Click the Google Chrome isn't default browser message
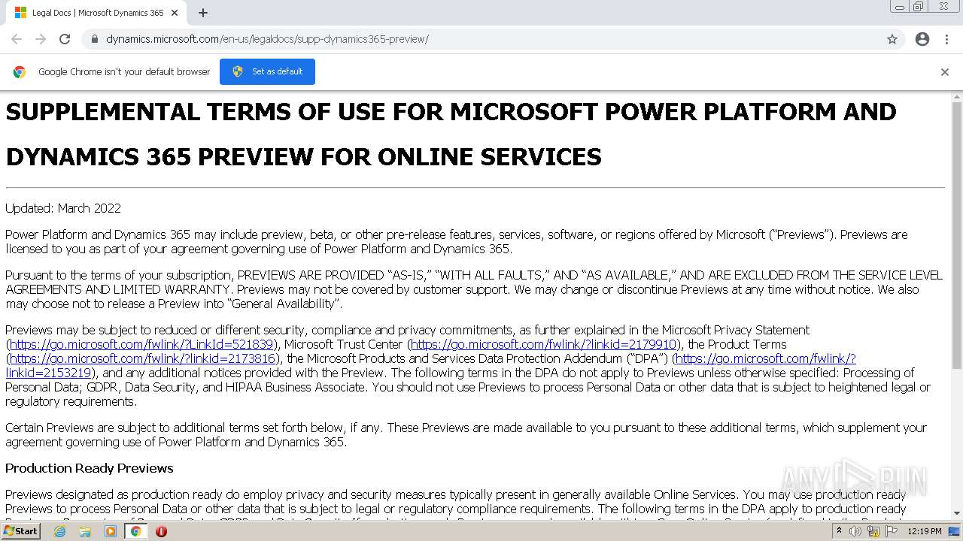The height and width of the screenshot is (541, 963). 124,72
